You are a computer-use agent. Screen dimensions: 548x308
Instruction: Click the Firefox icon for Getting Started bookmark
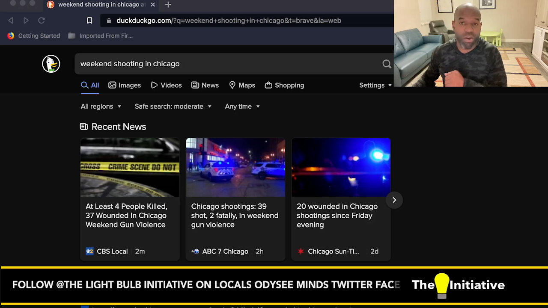(11, 36)
